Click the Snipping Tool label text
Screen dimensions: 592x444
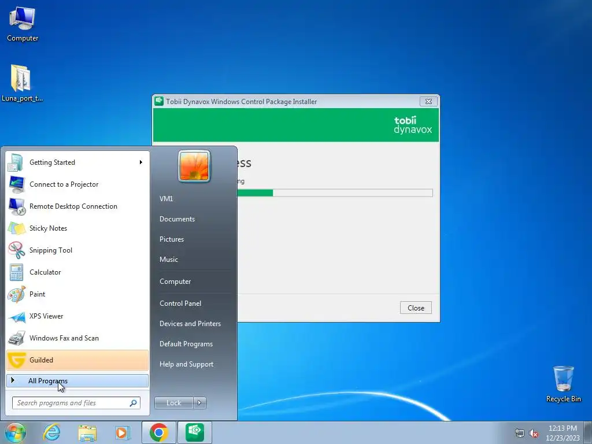pos(51,250)
